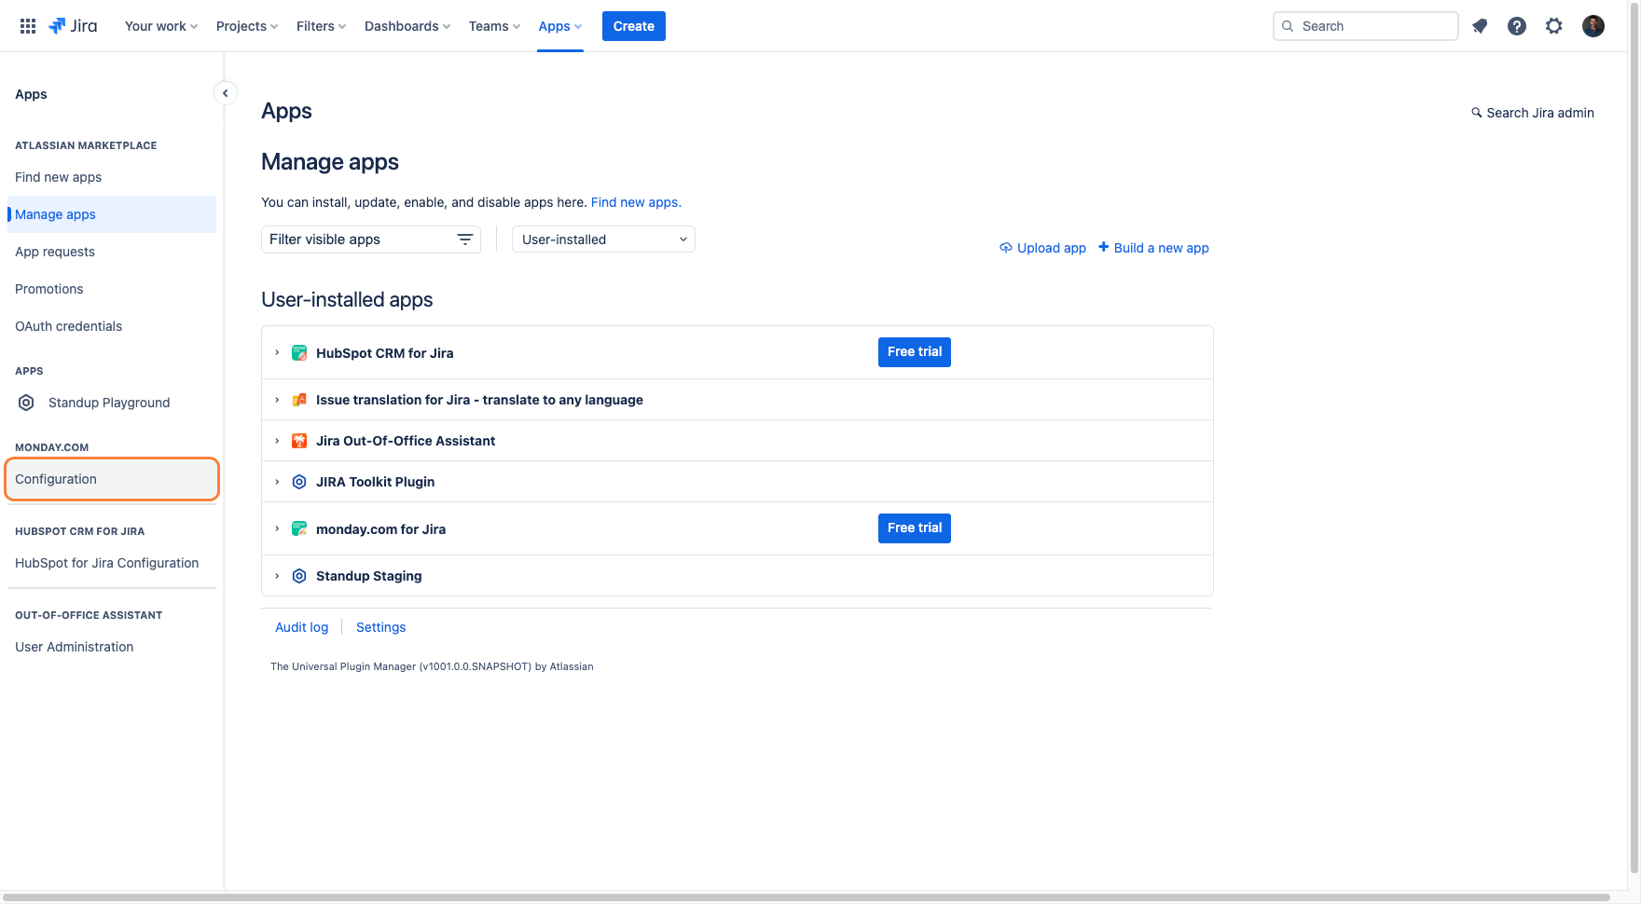
Task: Click the magnifier icon beside Search Jira admin
Action: coord(1477,113)
